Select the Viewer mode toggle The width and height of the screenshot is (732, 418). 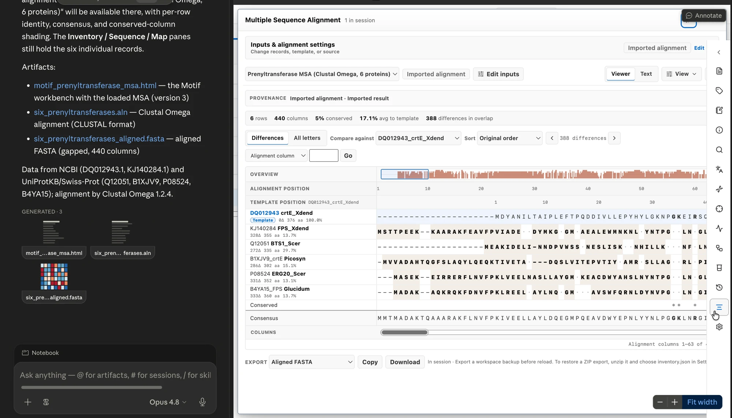pyautogui.click(x=621, y=74)
